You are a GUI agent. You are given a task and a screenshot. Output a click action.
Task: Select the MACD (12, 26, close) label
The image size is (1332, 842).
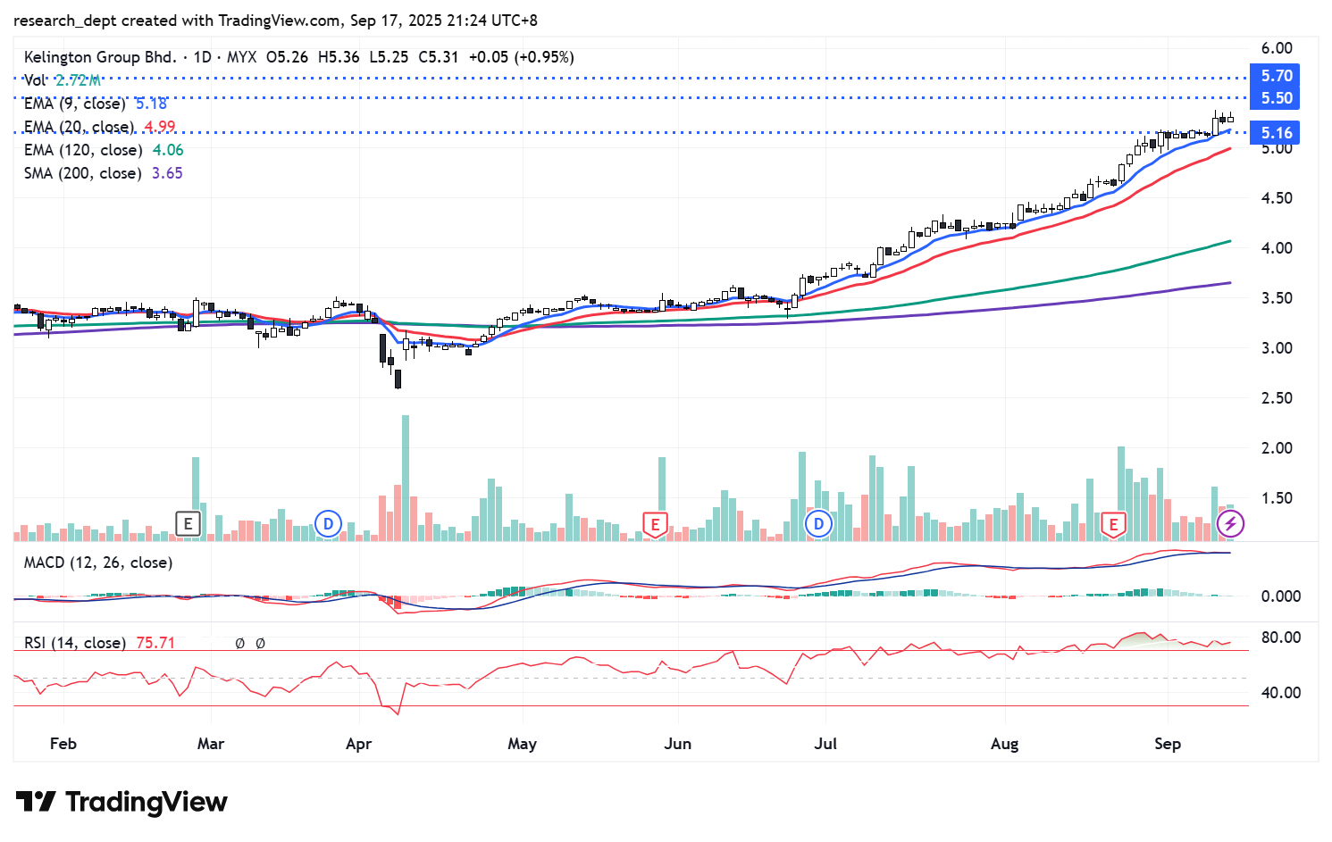pyautogui.click(x=98, y=563)
